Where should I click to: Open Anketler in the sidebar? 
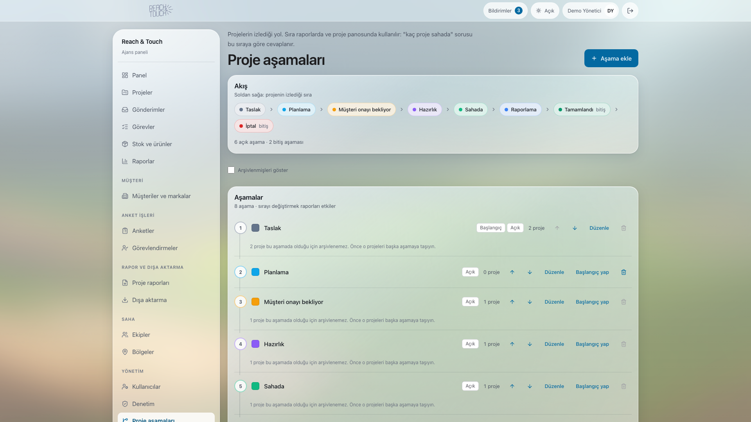[166, 231]
